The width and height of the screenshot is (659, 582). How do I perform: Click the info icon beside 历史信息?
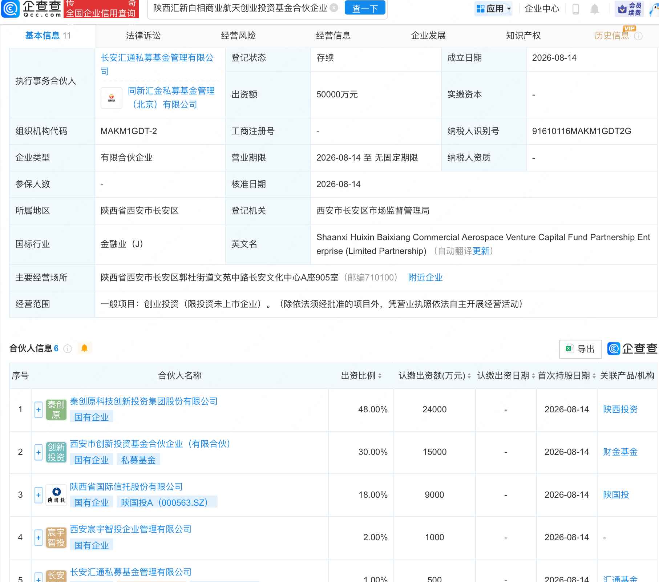click(638, 36)
